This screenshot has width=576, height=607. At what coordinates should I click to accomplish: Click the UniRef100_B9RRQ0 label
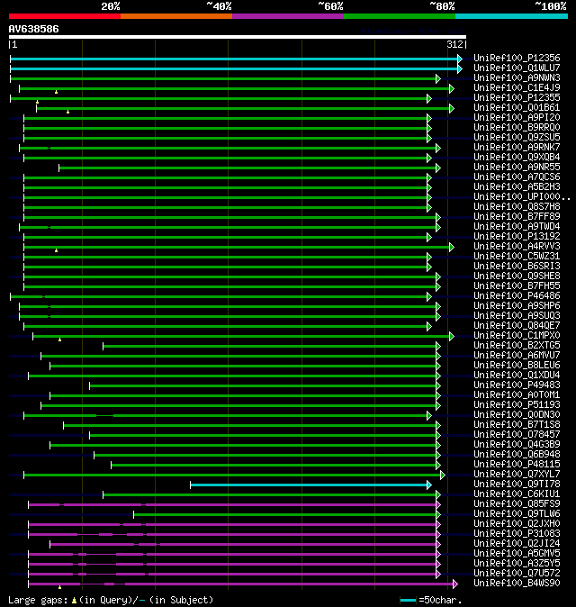tap(517, 127)
